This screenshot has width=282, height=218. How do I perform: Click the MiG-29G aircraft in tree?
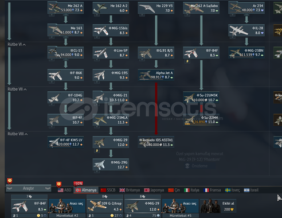coord(111,165)
